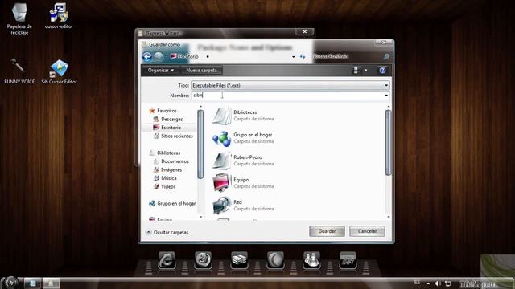Viewport: 515px width, 289px height.
Task: Open help with the question mark icon
Action: click(x=382, y=70)
